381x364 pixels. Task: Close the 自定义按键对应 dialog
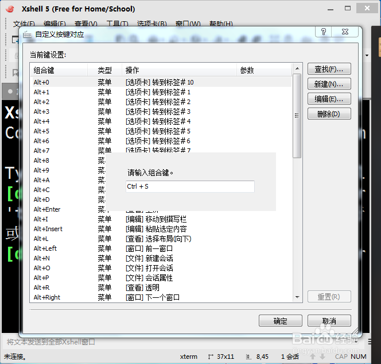[x=345, y=32]
